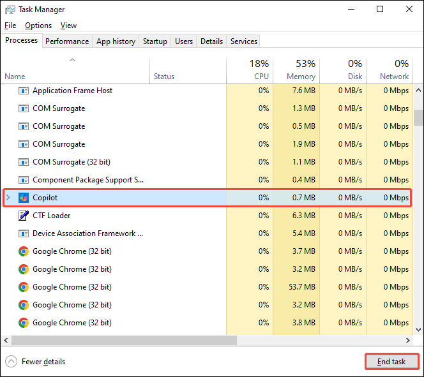The height and width of the screenshot is (377, 424).
Task: Select the Application Frame Host row name
Action: 72,91
